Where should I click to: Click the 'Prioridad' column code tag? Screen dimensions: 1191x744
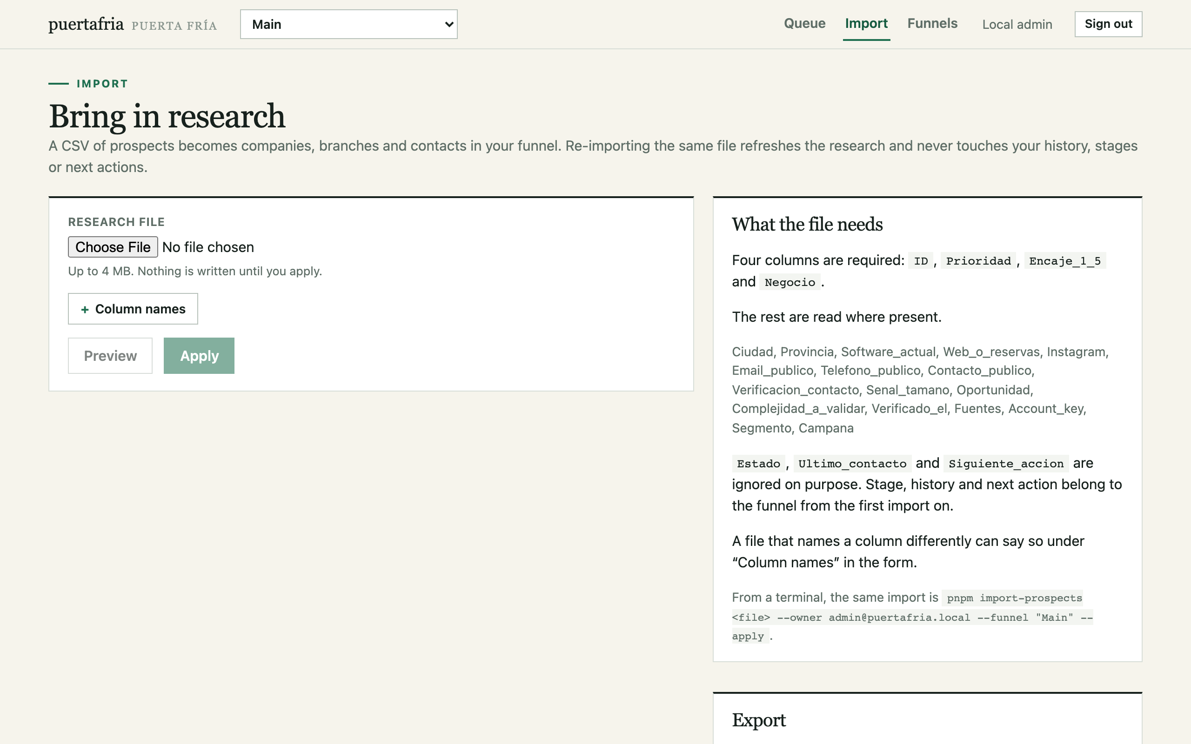point(978,261)
